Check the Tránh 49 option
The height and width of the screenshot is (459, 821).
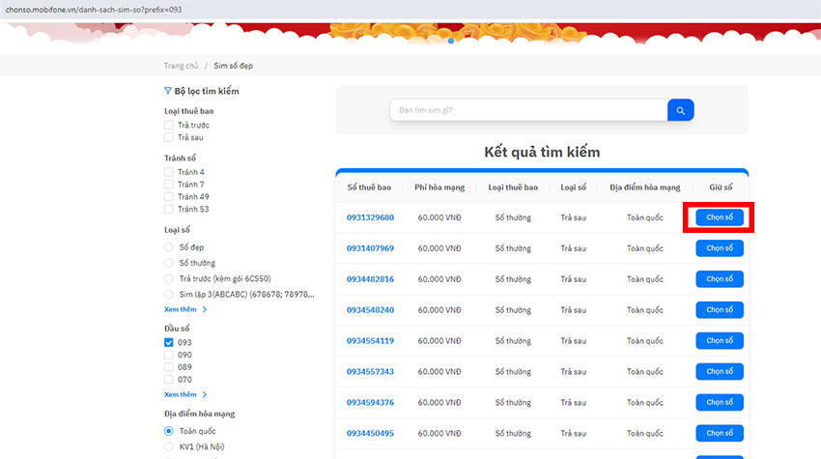tap(169, 196)
